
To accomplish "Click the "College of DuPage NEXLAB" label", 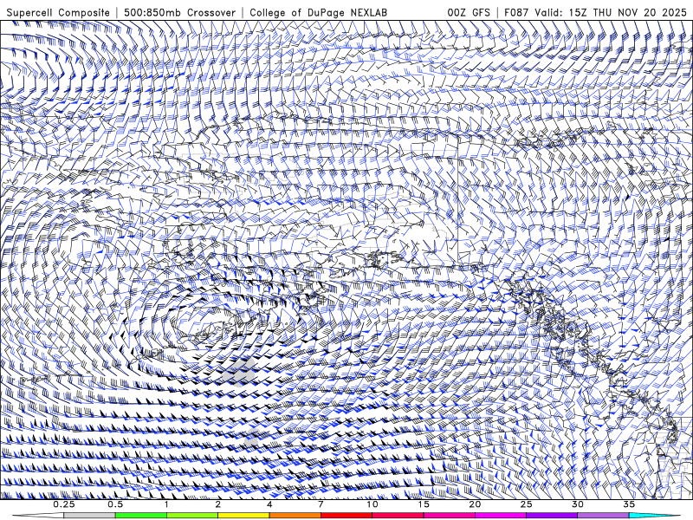I will [318, 12].
